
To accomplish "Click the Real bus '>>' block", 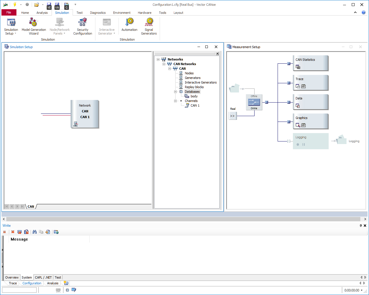I will [233, 116].
